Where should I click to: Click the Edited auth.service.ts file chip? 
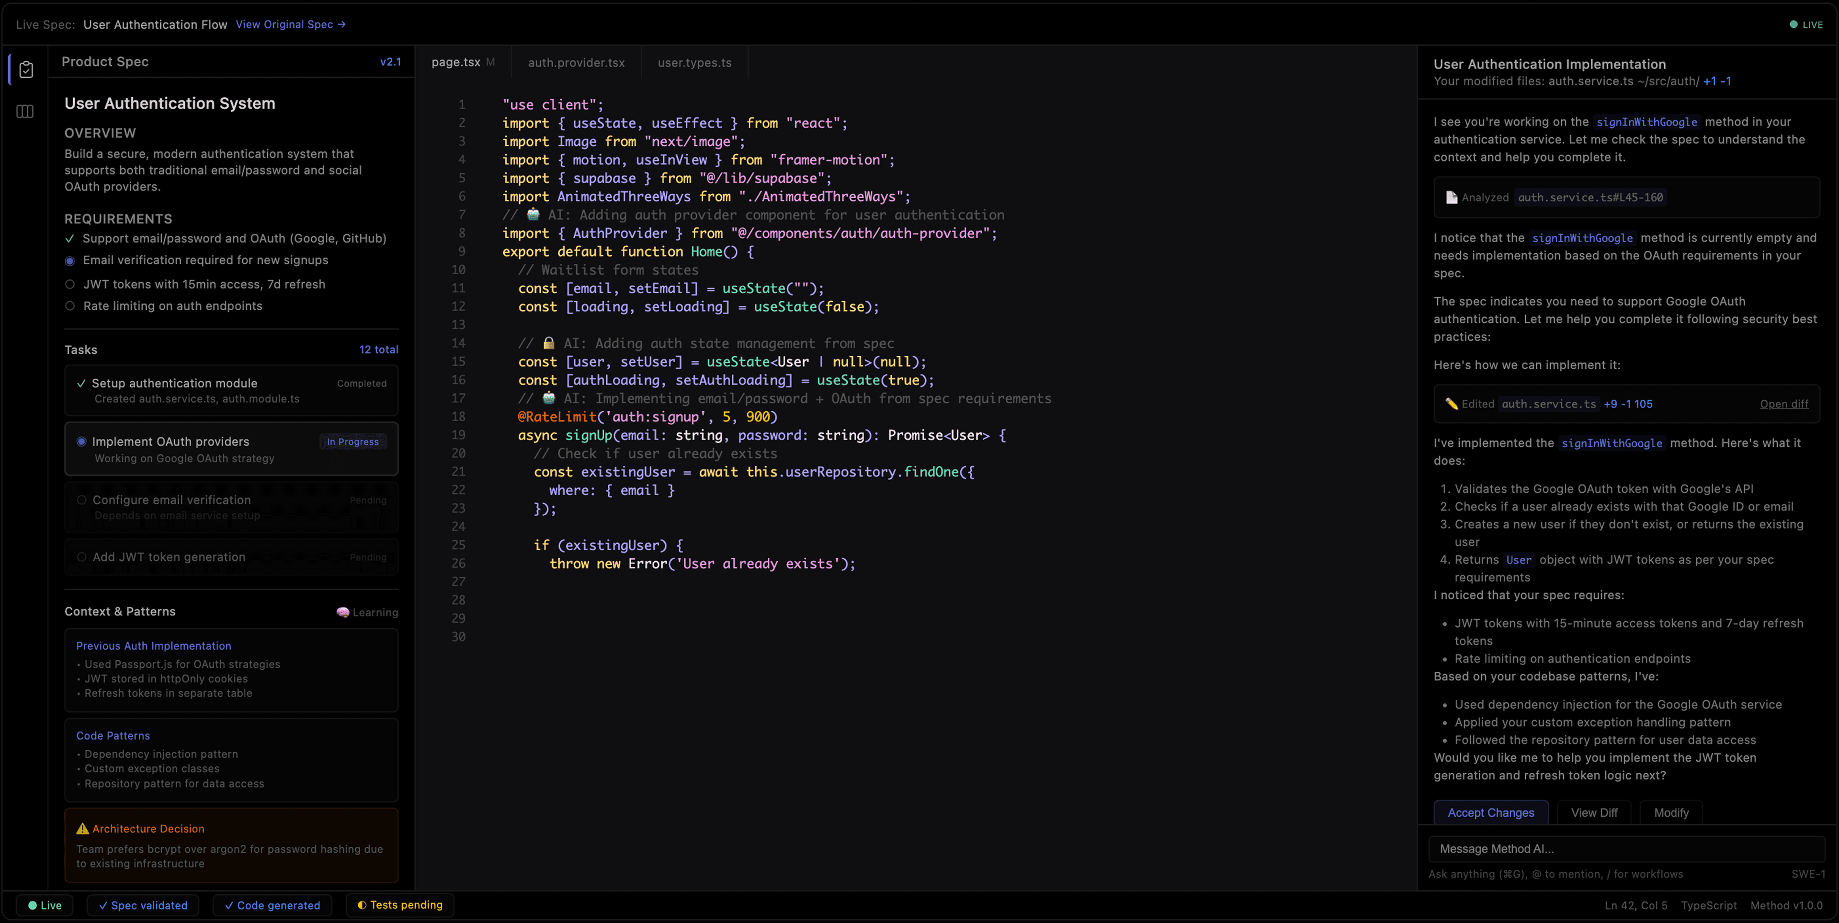click(1548, 404)
